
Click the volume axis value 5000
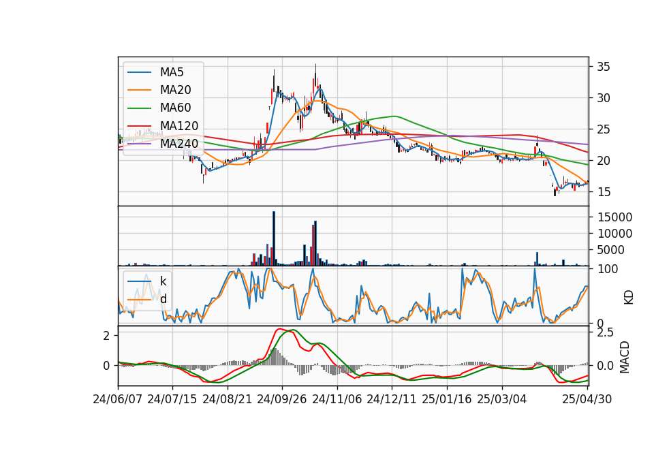tap(611, 250)
